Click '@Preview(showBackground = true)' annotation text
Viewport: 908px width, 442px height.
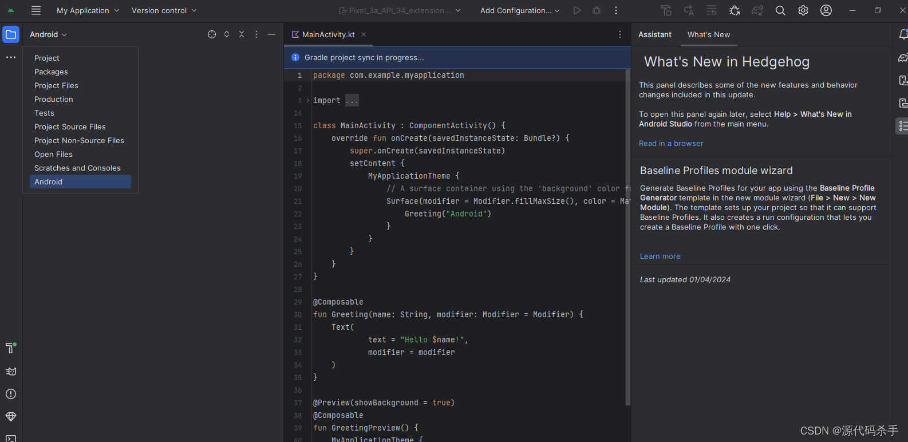click(384, 402)
